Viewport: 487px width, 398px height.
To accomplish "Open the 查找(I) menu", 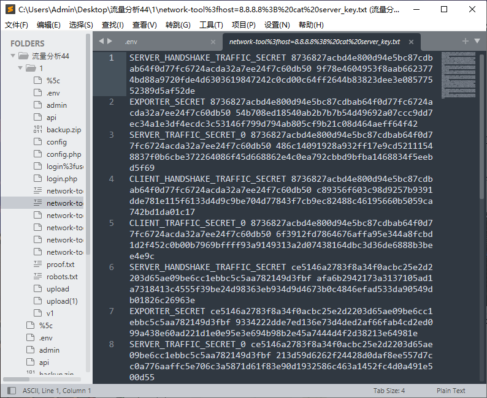I will (113, 24).
